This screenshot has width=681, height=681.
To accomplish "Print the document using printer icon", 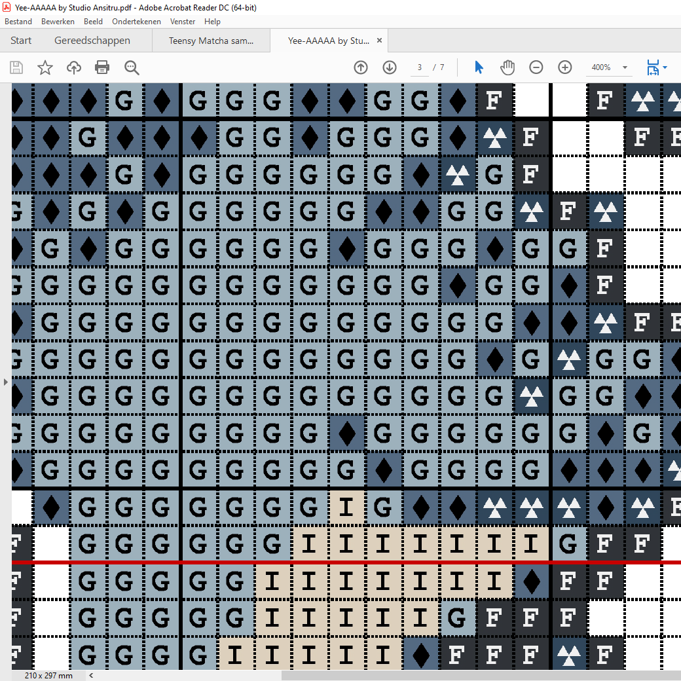I will click(102, 67).
